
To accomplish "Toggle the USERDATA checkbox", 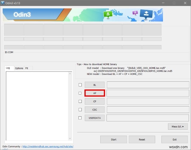I will 80,118.
